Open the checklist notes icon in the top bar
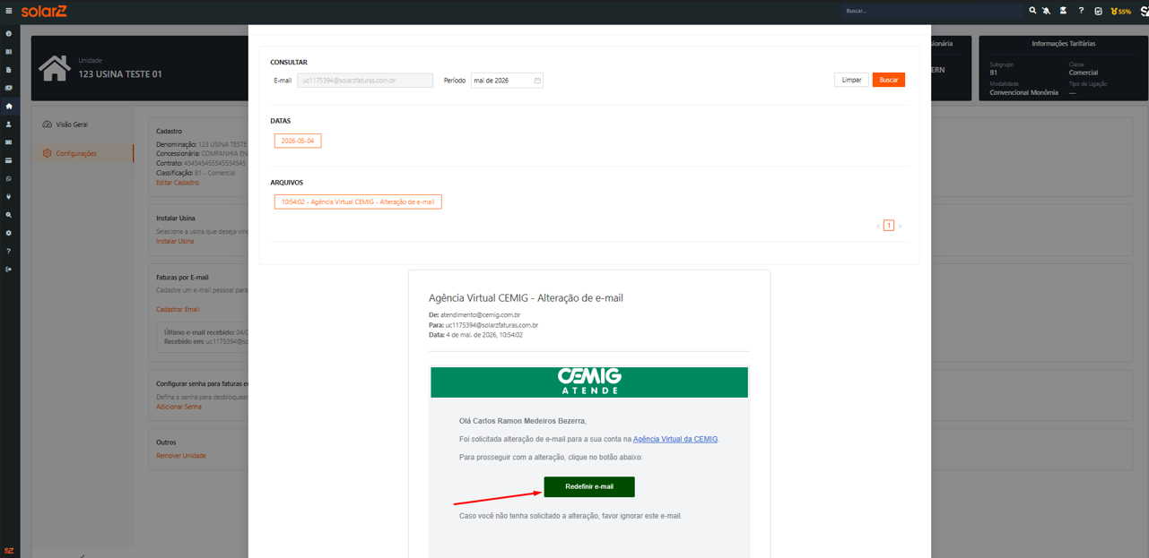 tap(1099, 11)
